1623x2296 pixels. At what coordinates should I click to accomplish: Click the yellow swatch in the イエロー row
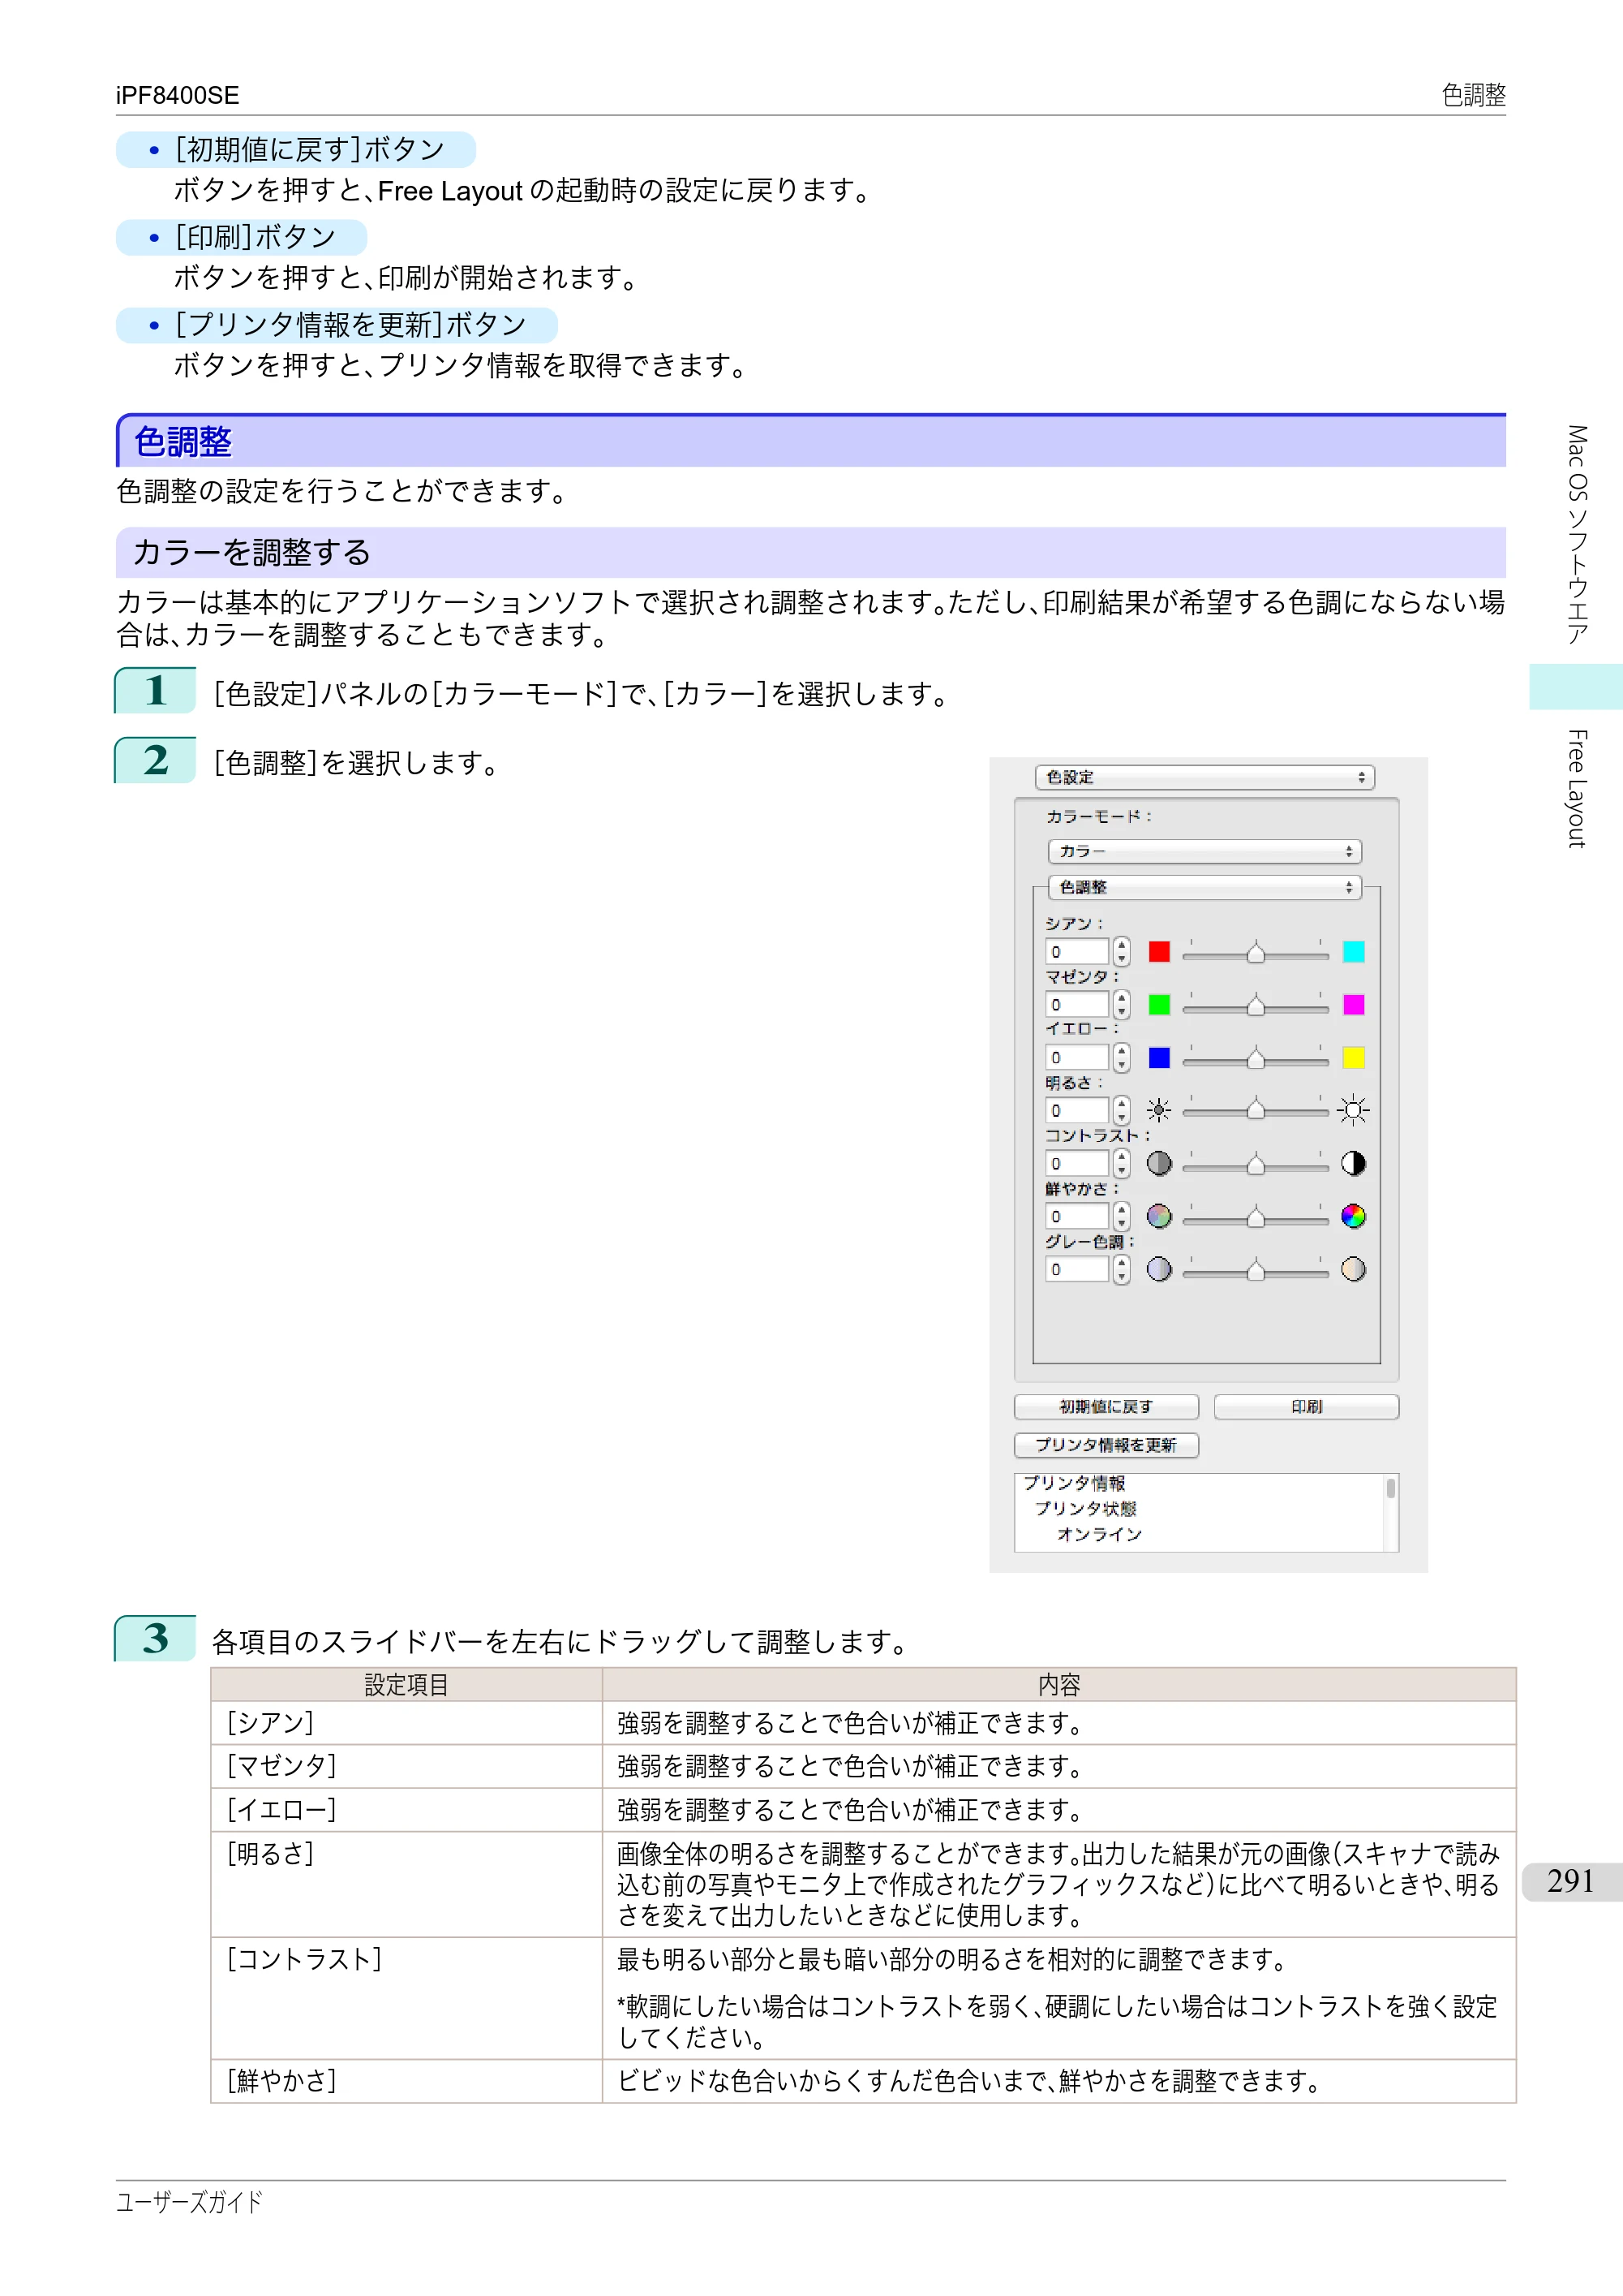1353,1057
